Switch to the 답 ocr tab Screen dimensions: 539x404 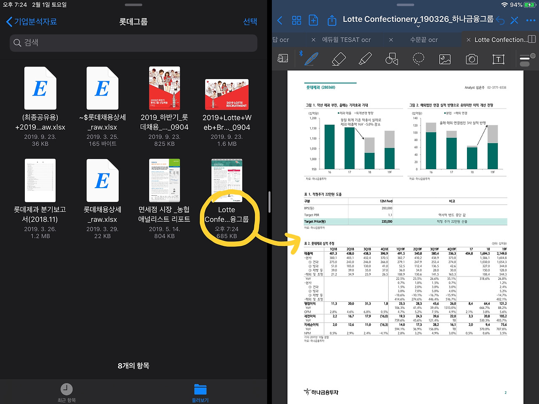pyautogui.click(x=281, y=40)
